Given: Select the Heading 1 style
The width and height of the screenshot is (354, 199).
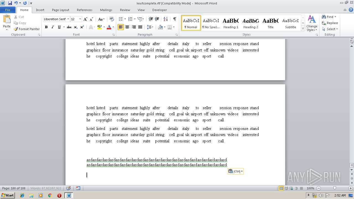Looking at the screenshot, I should (x=231, y=23).
